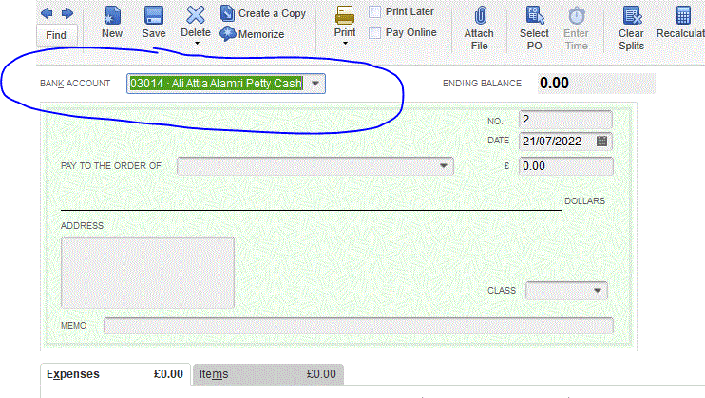The image size is (705, 398).
Task: Click Create a Copy icon
Action: [227, 13]
